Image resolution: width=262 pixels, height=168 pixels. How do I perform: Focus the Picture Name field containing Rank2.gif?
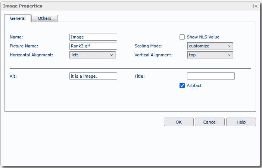(93, 46)
